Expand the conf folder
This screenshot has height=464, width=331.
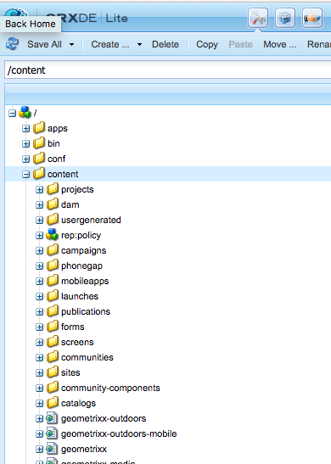click(25, 159)
